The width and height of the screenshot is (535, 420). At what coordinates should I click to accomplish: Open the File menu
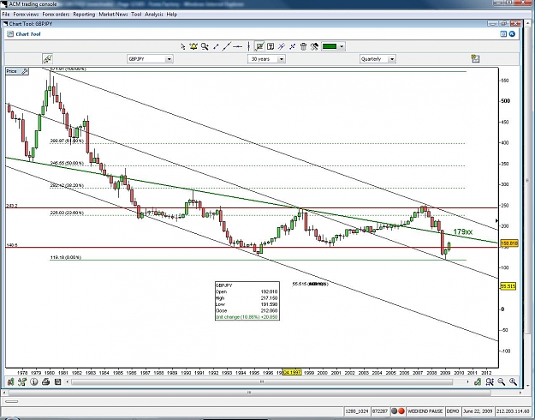point(6,15)
